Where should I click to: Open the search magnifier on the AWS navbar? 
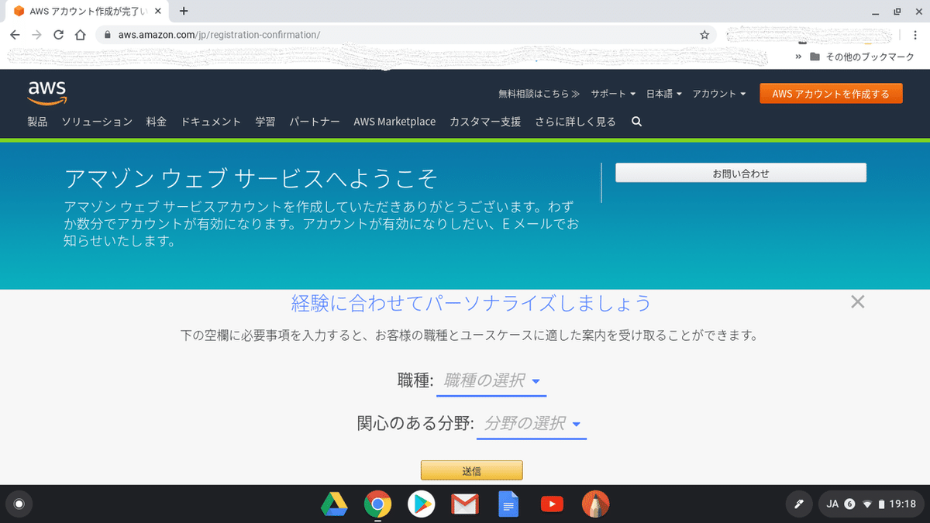tap(635, 122)
